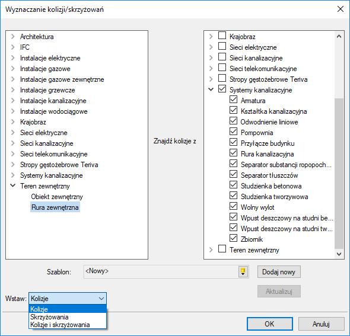Expand Sieci telekomunikacyjne in the right tree
This screenshot has height=336, width=350.
point(211,69)
